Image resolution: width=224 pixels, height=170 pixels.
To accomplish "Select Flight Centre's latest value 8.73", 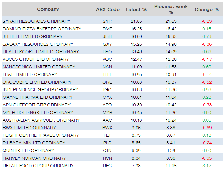I will pyautogui.click(x=136, y=135).
